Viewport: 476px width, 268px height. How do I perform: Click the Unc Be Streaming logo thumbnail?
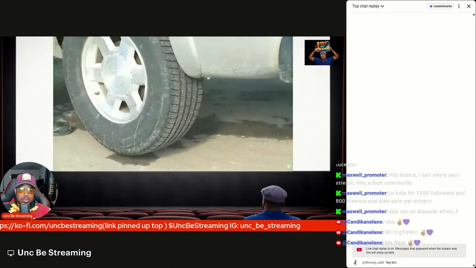[x=322, y=52]
